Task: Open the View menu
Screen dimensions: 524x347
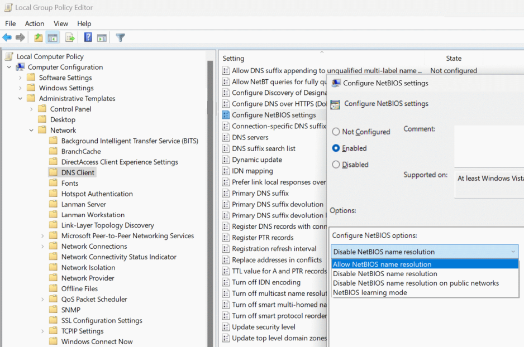Action: tap(61, 23)
